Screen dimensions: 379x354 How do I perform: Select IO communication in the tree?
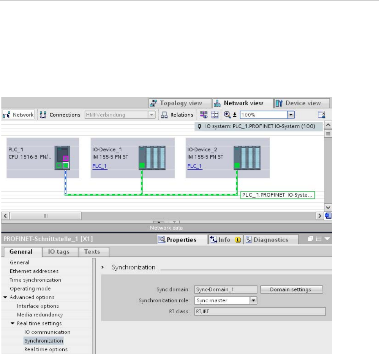(x=47, y=332)
